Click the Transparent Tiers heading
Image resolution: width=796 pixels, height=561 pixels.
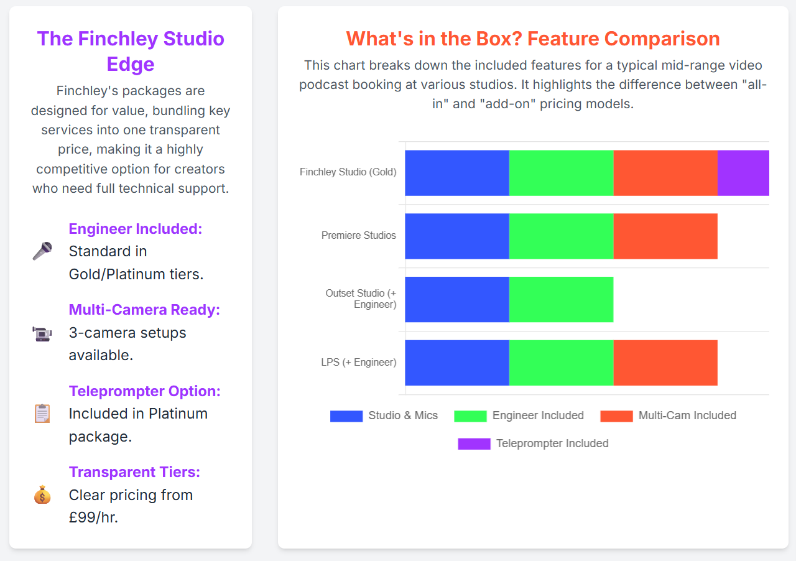(x=134, y=472)
